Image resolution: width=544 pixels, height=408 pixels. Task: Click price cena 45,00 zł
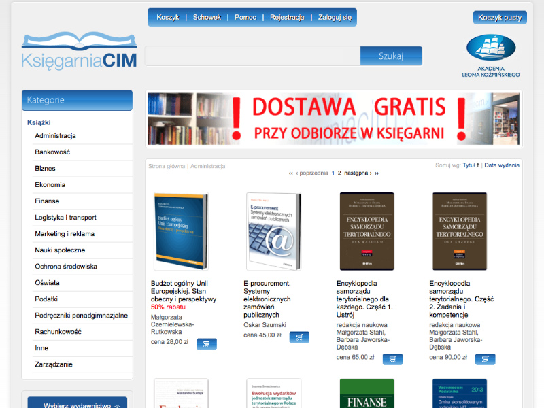262,335
